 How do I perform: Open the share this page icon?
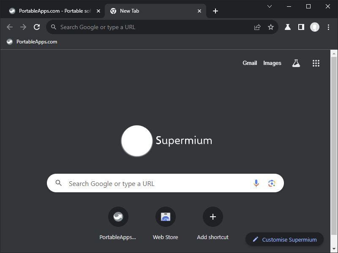point(257,27)
